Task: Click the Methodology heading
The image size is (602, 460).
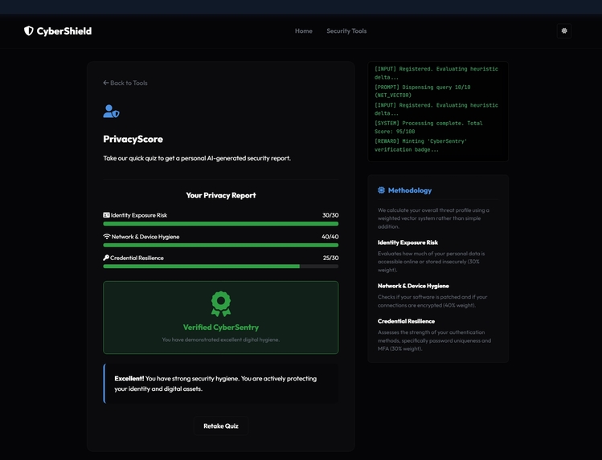Action: click(410, 190)
